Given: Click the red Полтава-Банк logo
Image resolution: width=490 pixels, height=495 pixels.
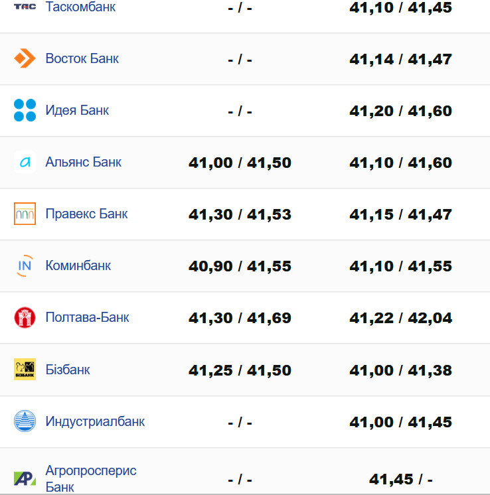Looking at the screenshot, I should 25,317.
